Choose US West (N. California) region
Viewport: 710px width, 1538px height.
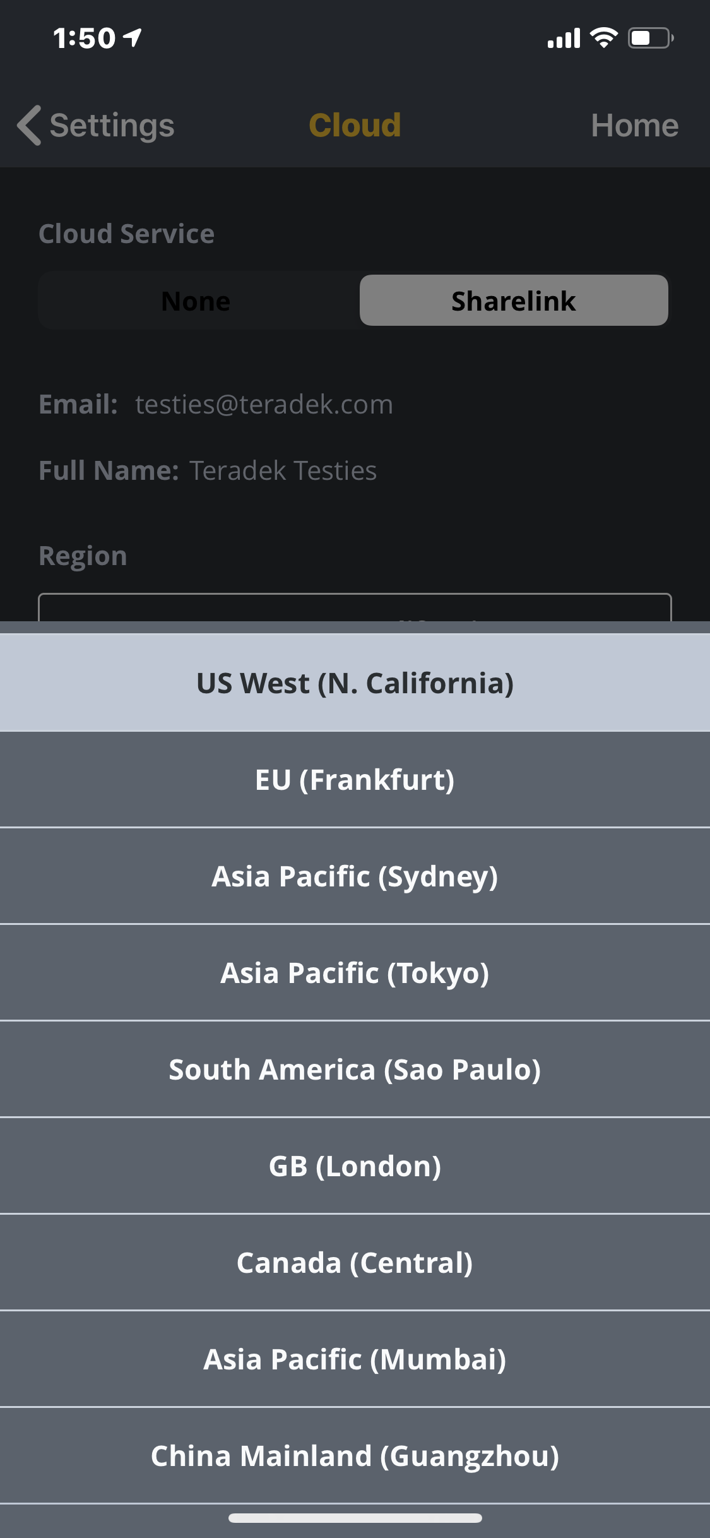click(355, 683)
